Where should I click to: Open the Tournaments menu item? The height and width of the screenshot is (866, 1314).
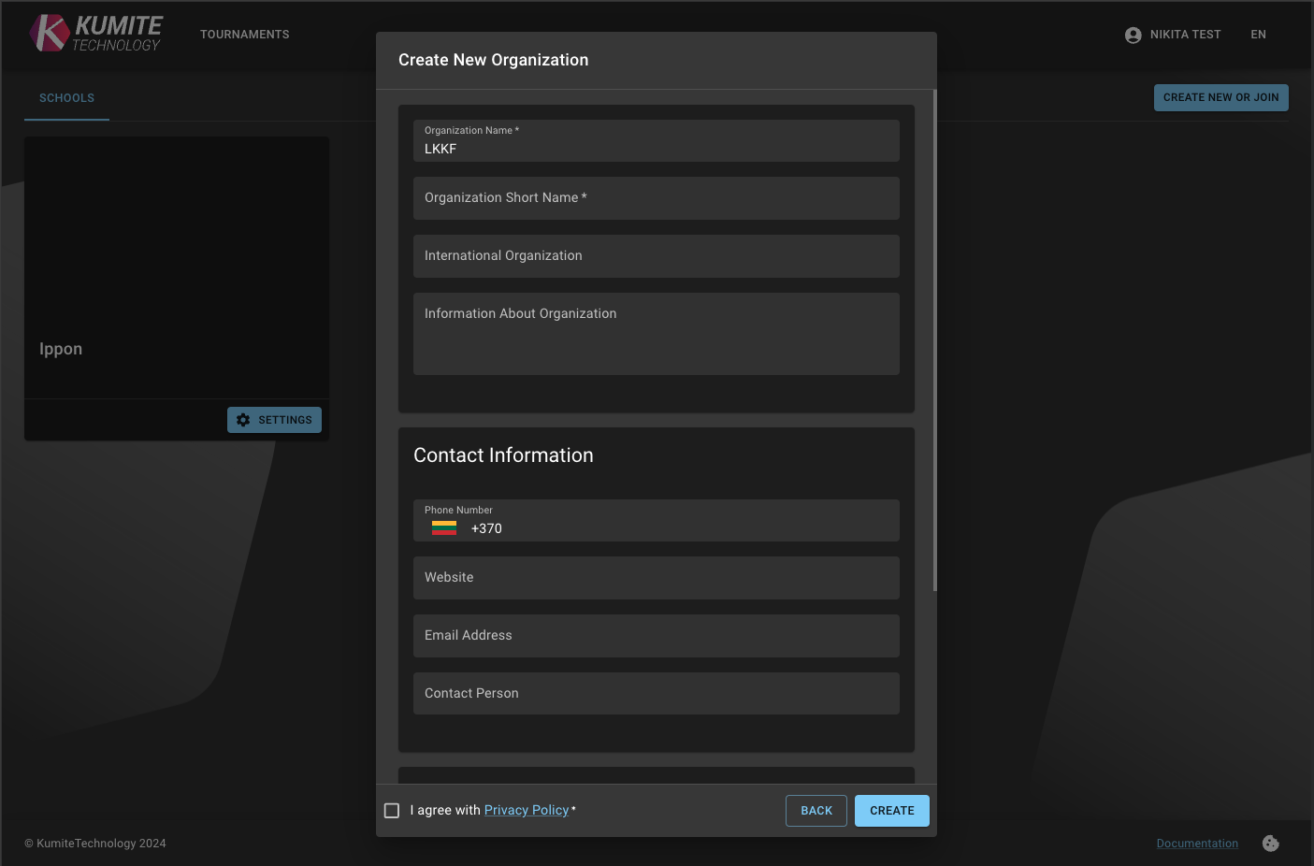[244, 35]
